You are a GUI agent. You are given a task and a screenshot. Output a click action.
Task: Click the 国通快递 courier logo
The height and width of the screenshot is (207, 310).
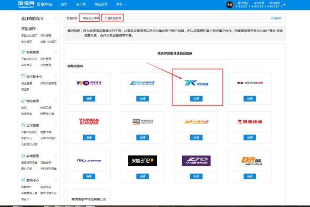[x=249, y=122]
